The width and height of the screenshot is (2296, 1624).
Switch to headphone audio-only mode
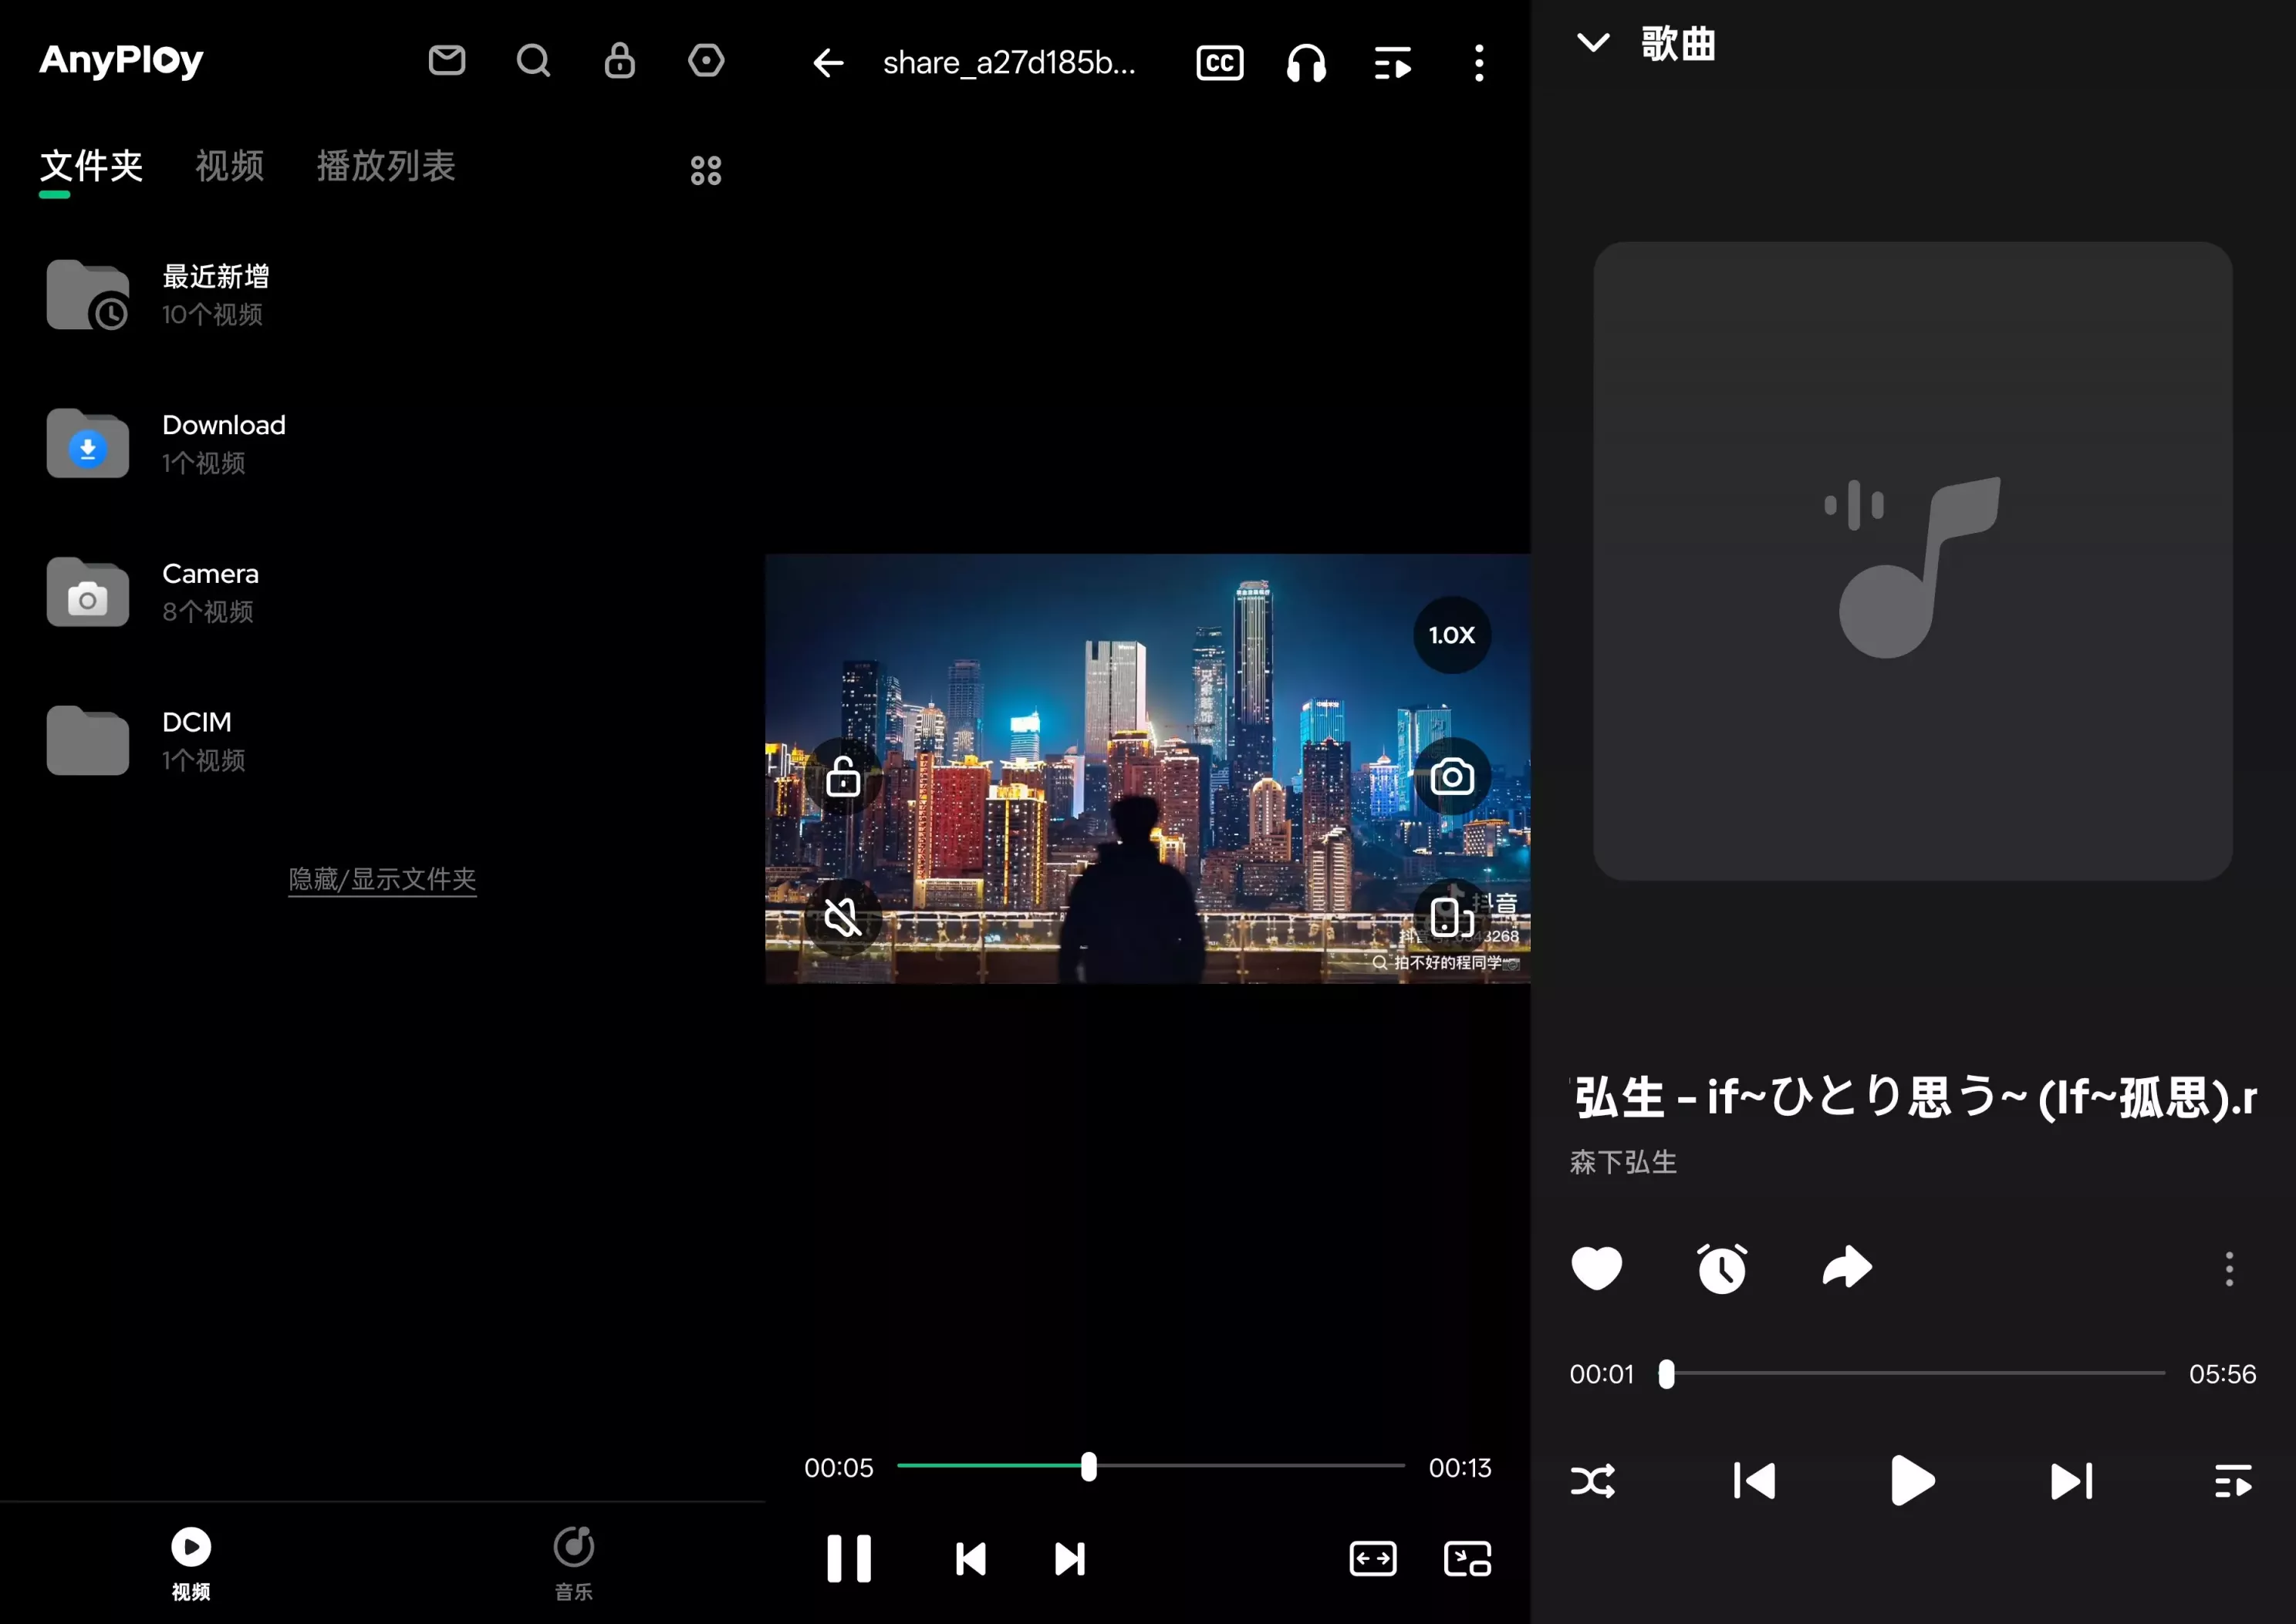(1305, 64)
